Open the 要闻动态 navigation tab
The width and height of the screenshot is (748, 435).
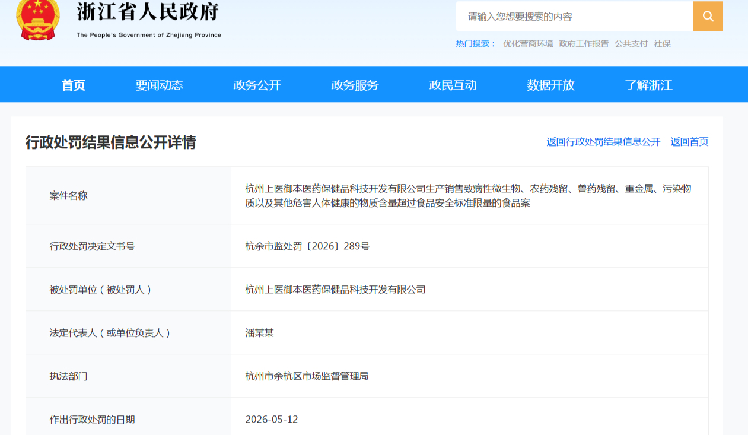coord(159,85)
